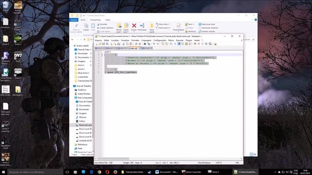The image size is (312, 175).
Task: Click the Cut scissors icon in Notepad++
Action: coord(123,44)
